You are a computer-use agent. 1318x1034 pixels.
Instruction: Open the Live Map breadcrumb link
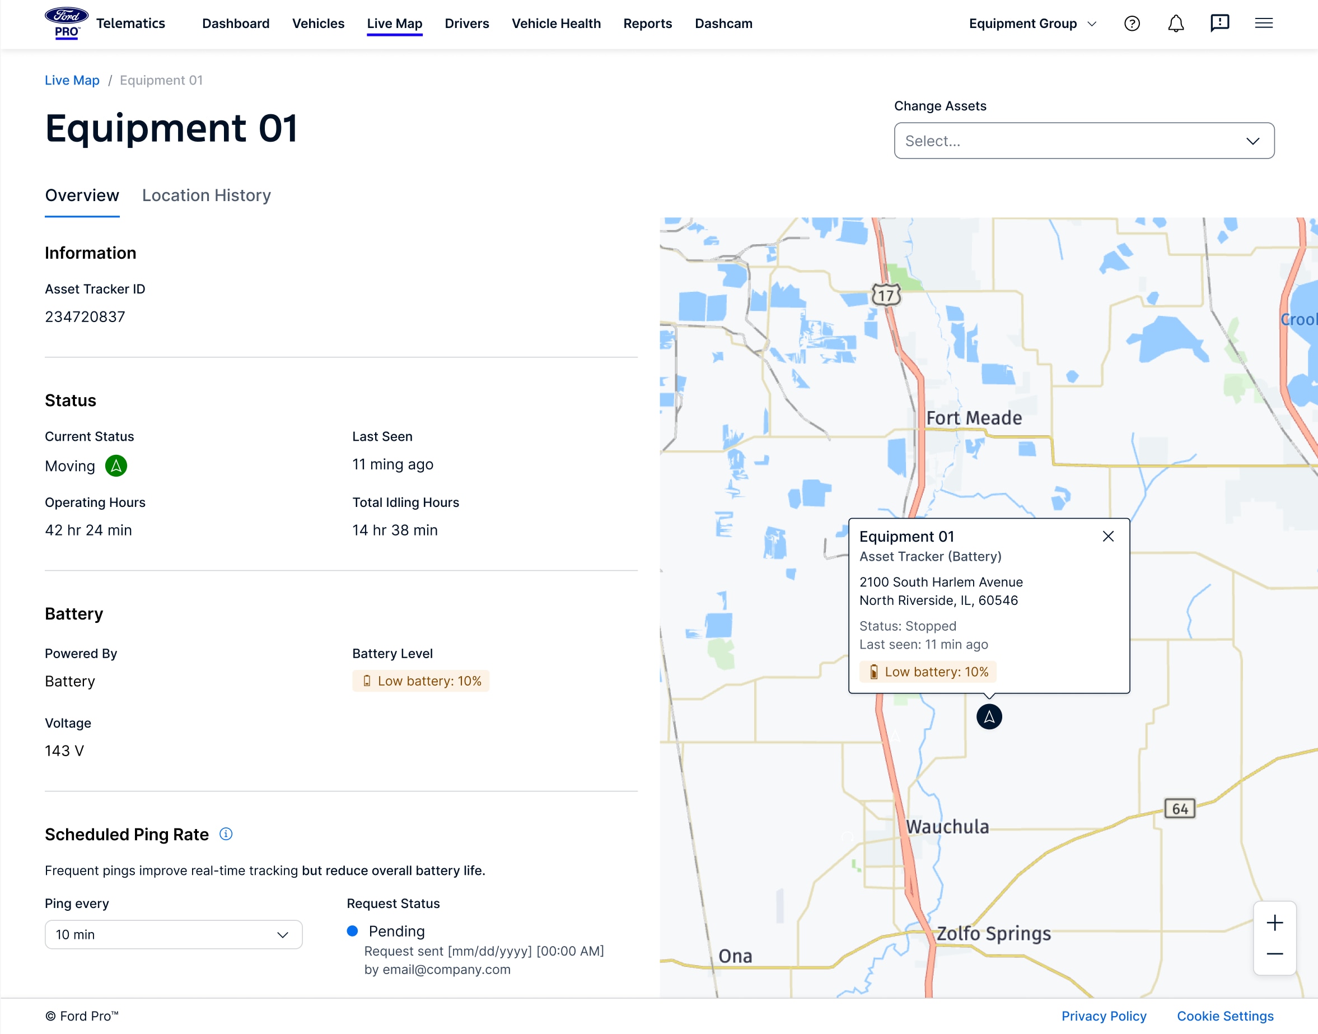[x=72, y=80]
